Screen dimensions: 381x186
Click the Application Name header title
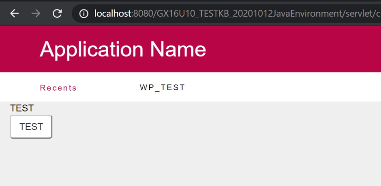tap(123, 49)
